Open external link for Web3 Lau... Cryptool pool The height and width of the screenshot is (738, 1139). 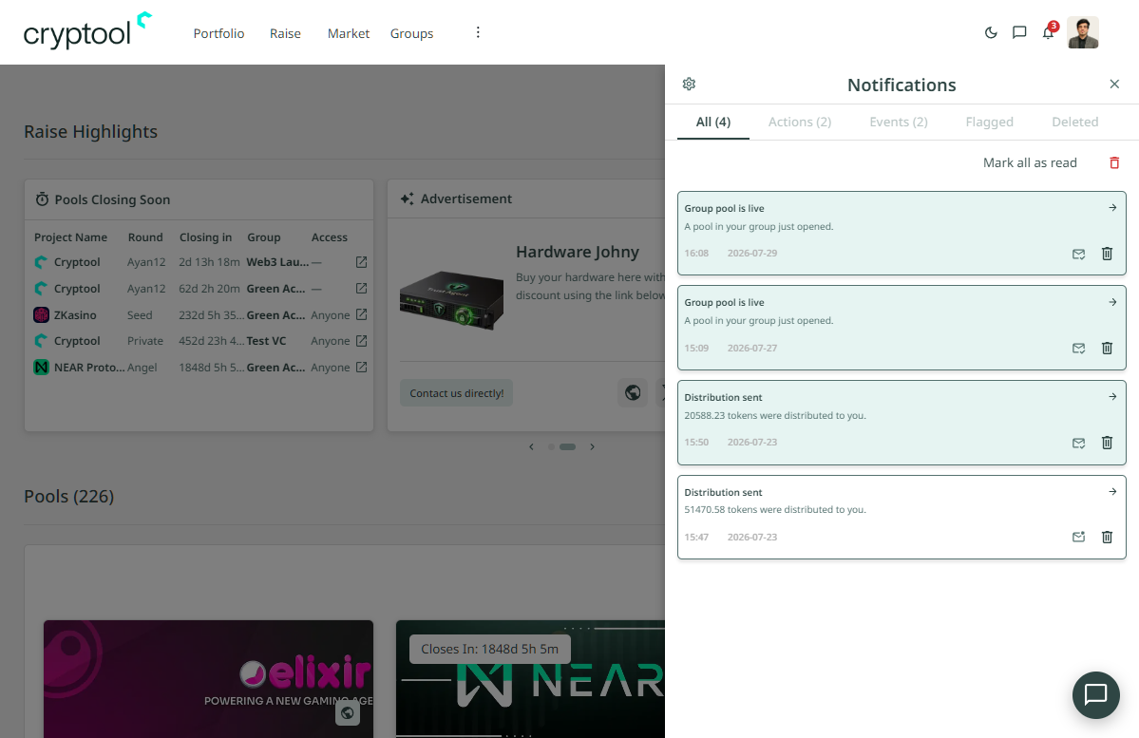[361, 262]
